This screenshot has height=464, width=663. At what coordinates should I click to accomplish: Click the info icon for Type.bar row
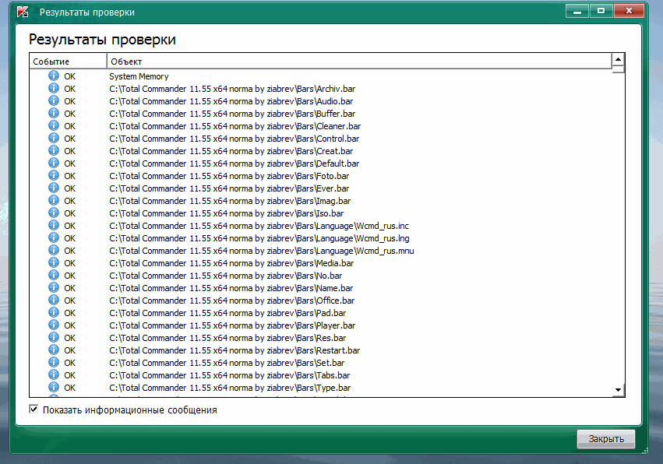pyautogui.click(x=54, y=388)
